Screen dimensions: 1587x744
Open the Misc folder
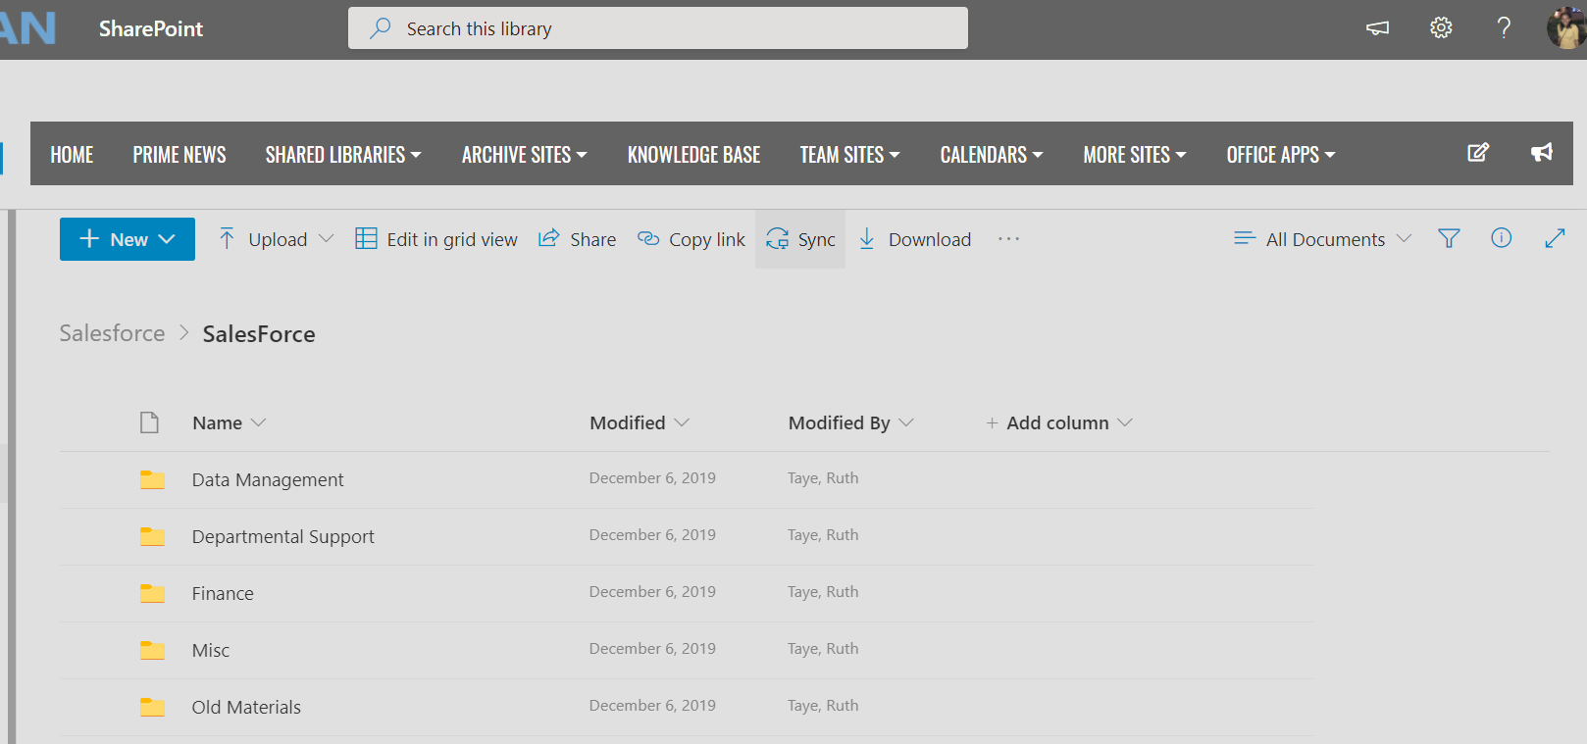pyautogui.click(x=211, y=650)
